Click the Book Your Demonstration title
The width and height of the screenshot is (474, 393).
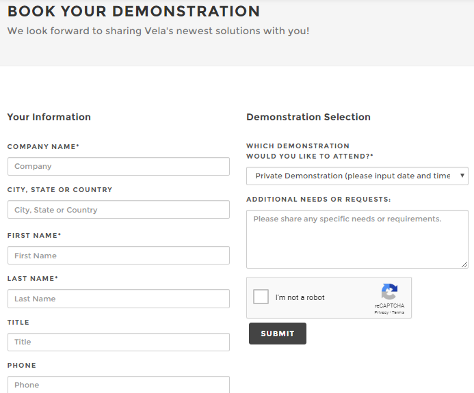point(133,12)
